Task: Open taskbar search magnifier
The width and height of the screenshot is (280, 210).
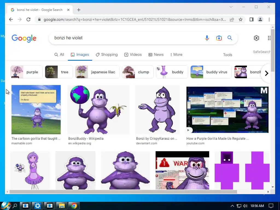Action: pos(15,206)
